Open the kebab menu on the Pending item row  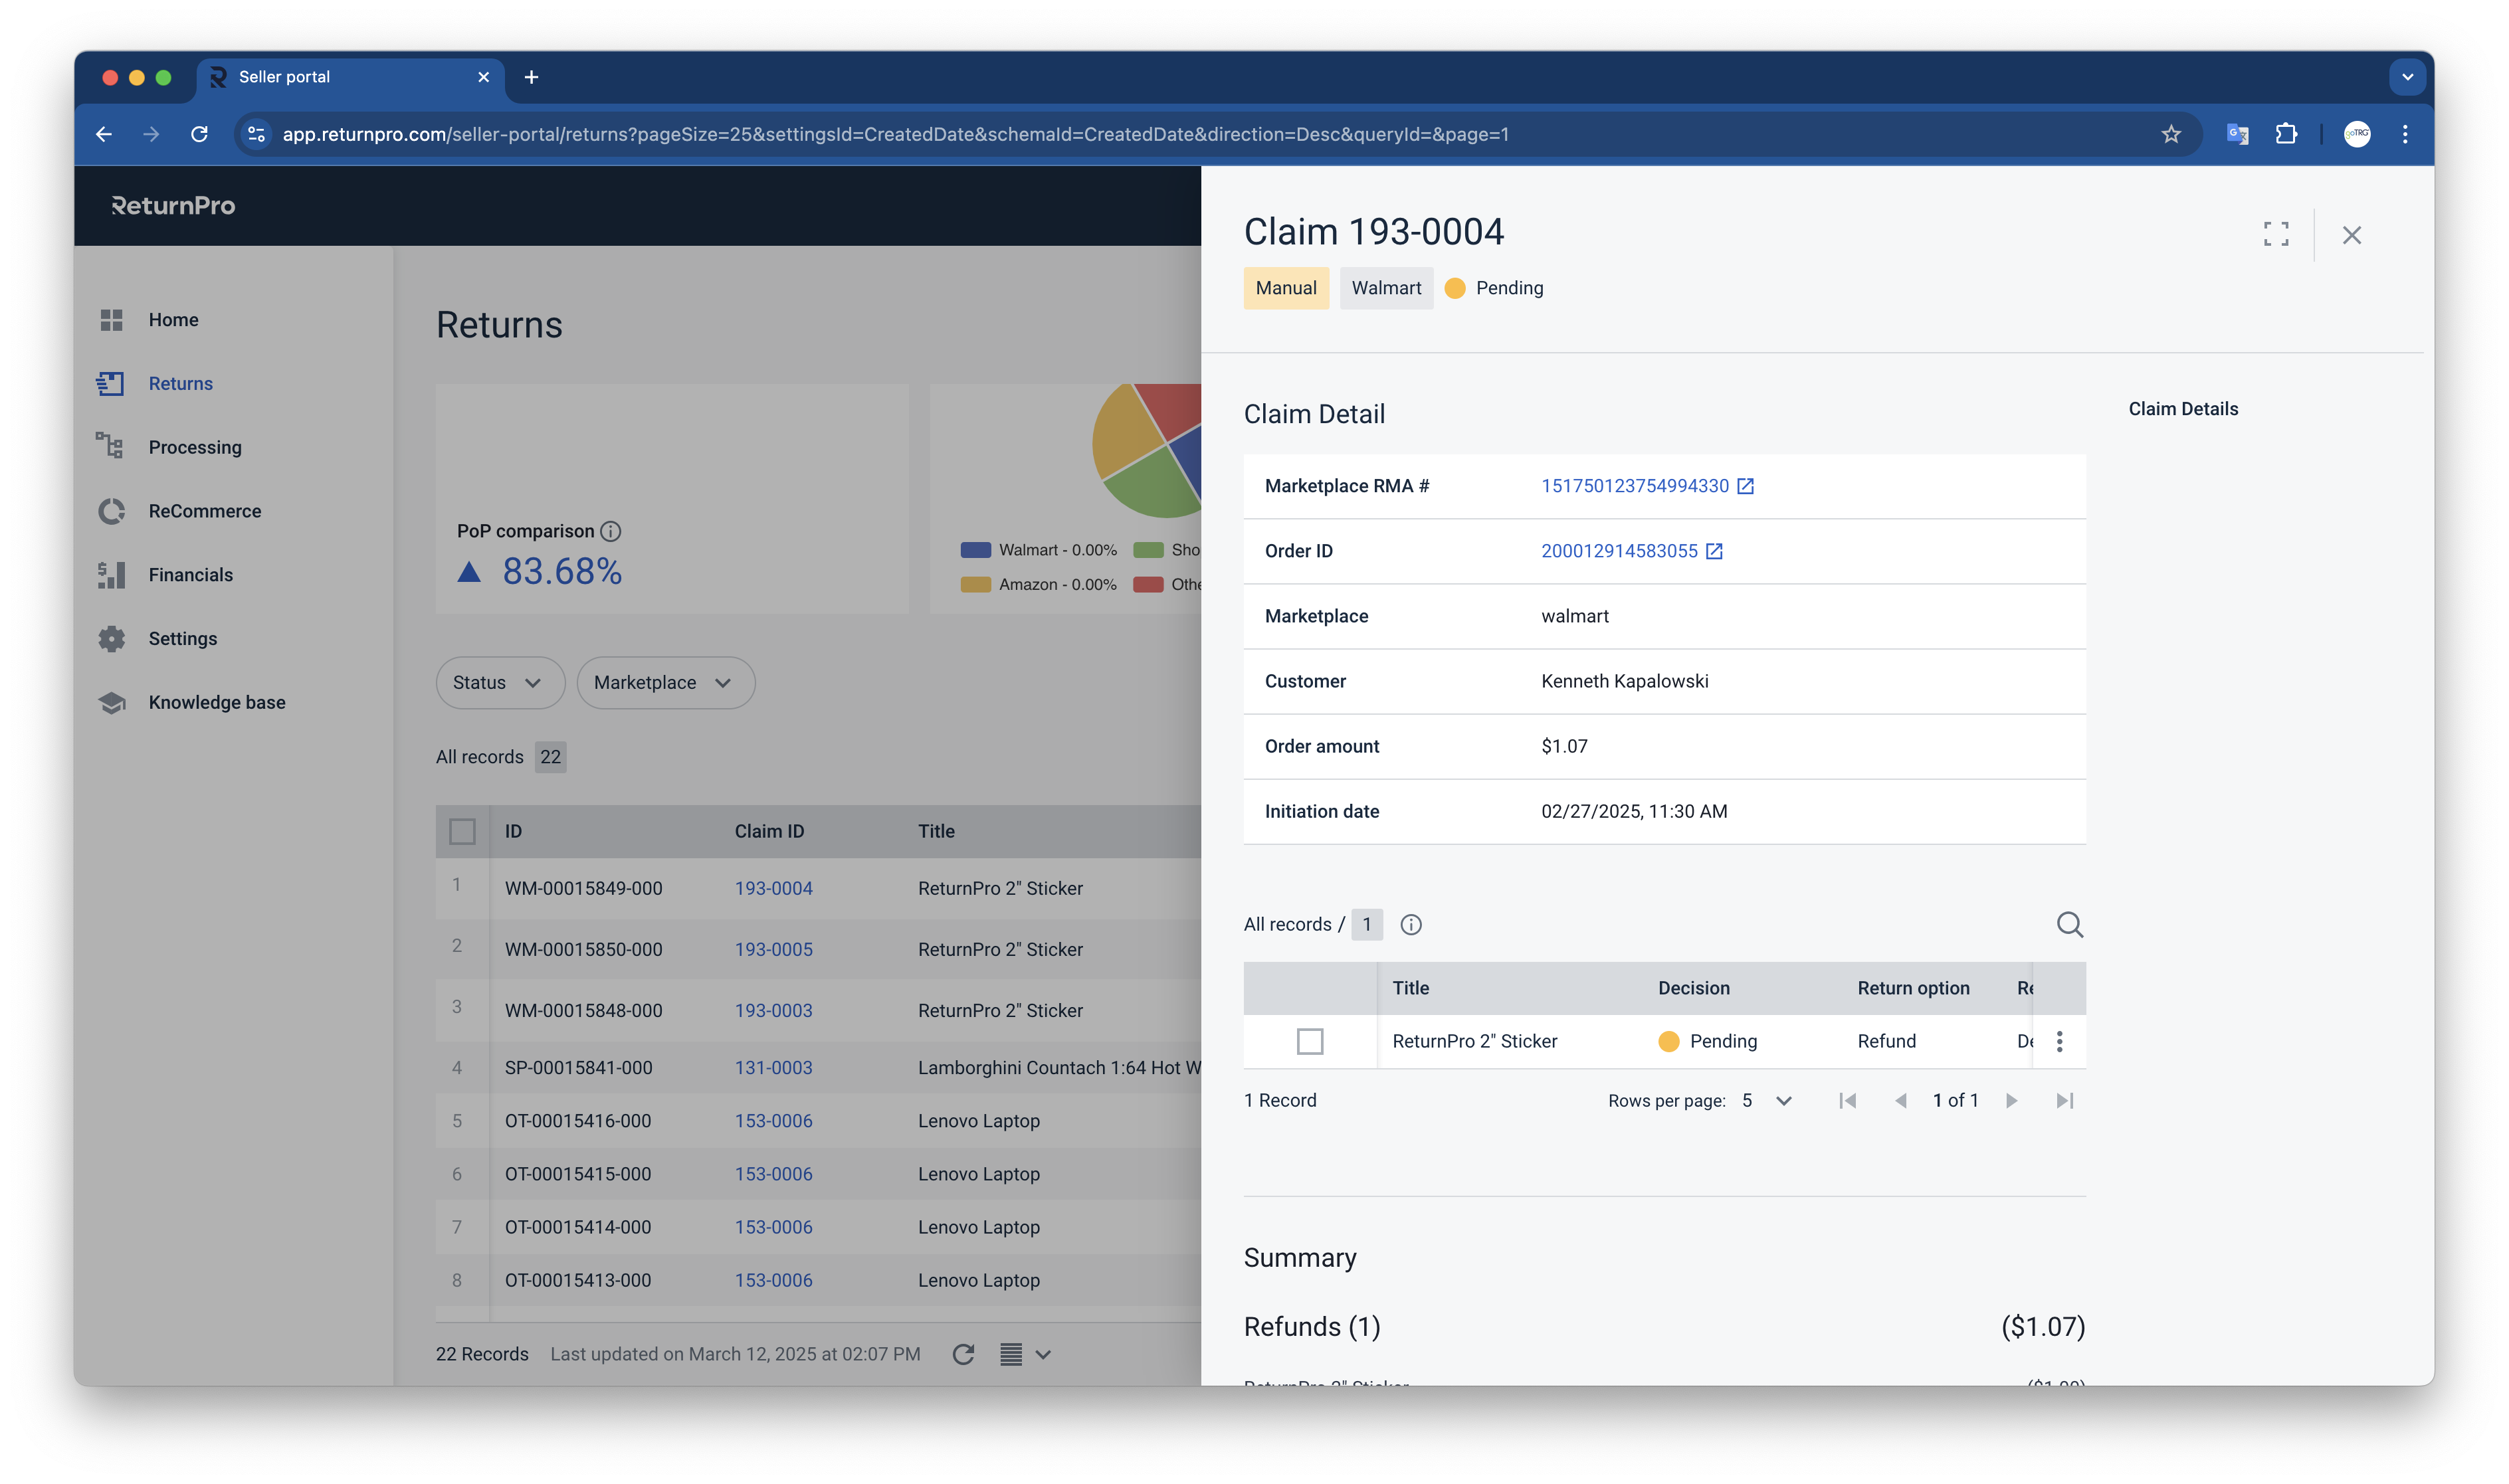point(2059,1041)
